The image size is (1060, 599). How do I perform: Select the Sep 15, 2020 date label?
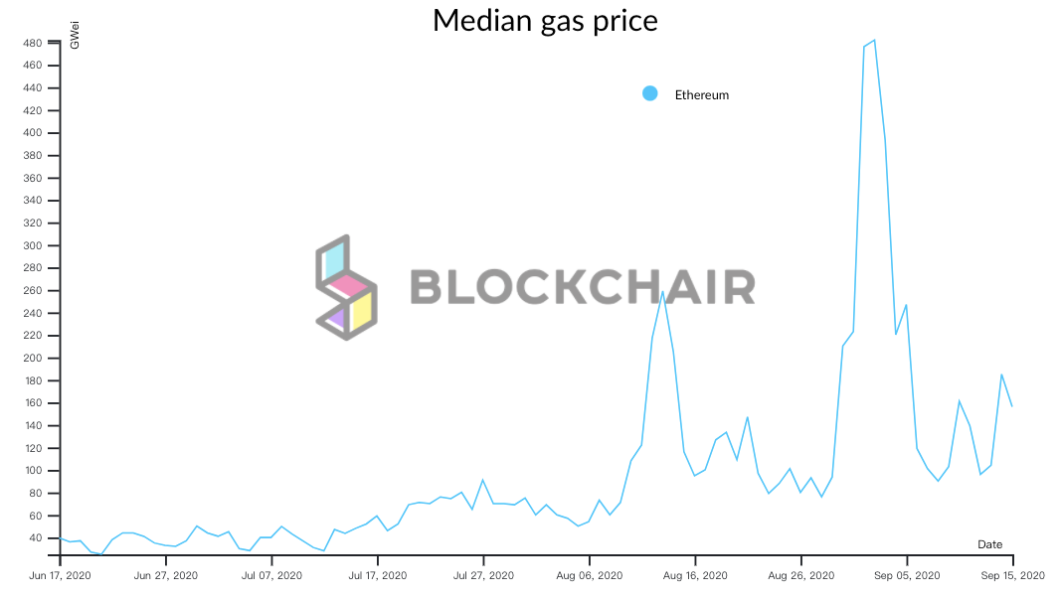[1012, 575]
